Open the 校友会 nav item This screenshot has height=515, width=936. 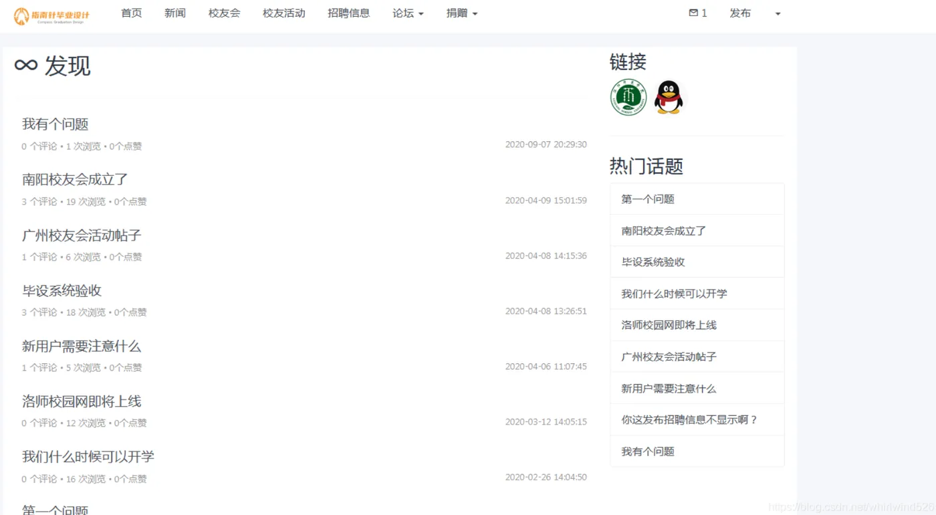click(224, 13)
